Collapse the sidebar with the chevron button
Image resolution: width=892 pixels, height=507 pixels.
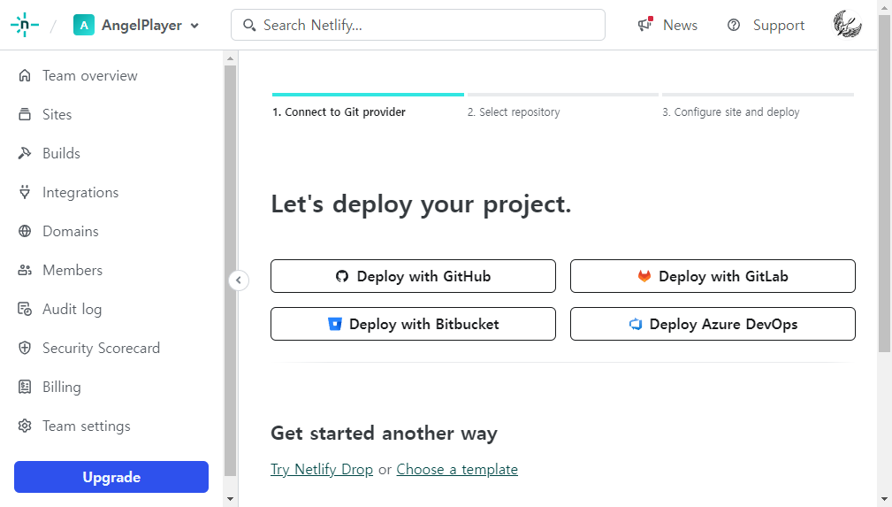coord(239,280)
